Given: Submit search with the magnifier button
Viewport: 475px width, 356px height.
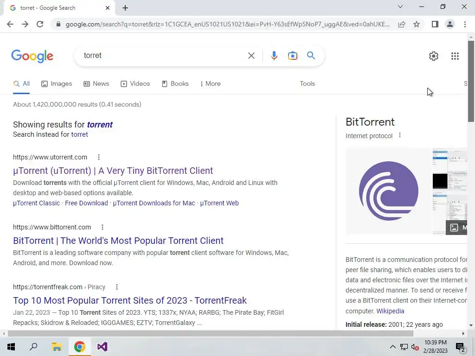Looking at the screenshot, I should [311, 56].
